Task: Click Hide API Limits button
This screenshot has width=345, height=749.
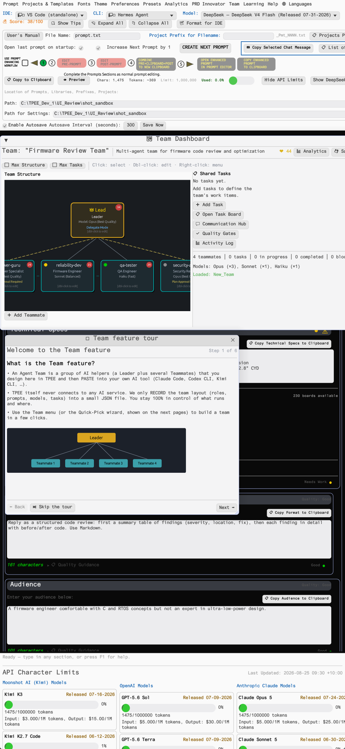Action: point(283,80)
